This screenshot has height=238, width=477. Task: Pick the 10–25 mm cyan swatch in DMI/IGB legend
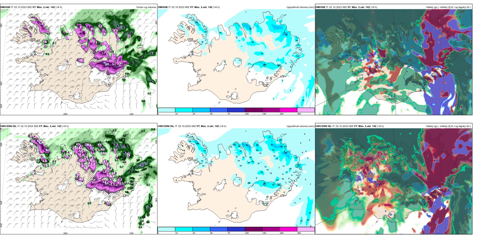[x=184, y=110]
